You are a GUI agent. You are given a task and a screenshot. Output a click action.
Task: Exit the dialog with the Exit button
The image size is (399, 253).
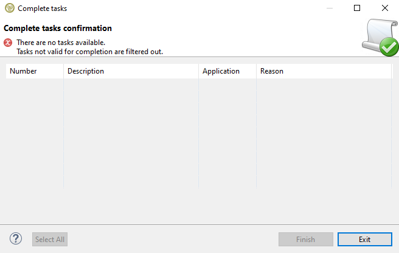pyautogui.click(x=364, y=240)
